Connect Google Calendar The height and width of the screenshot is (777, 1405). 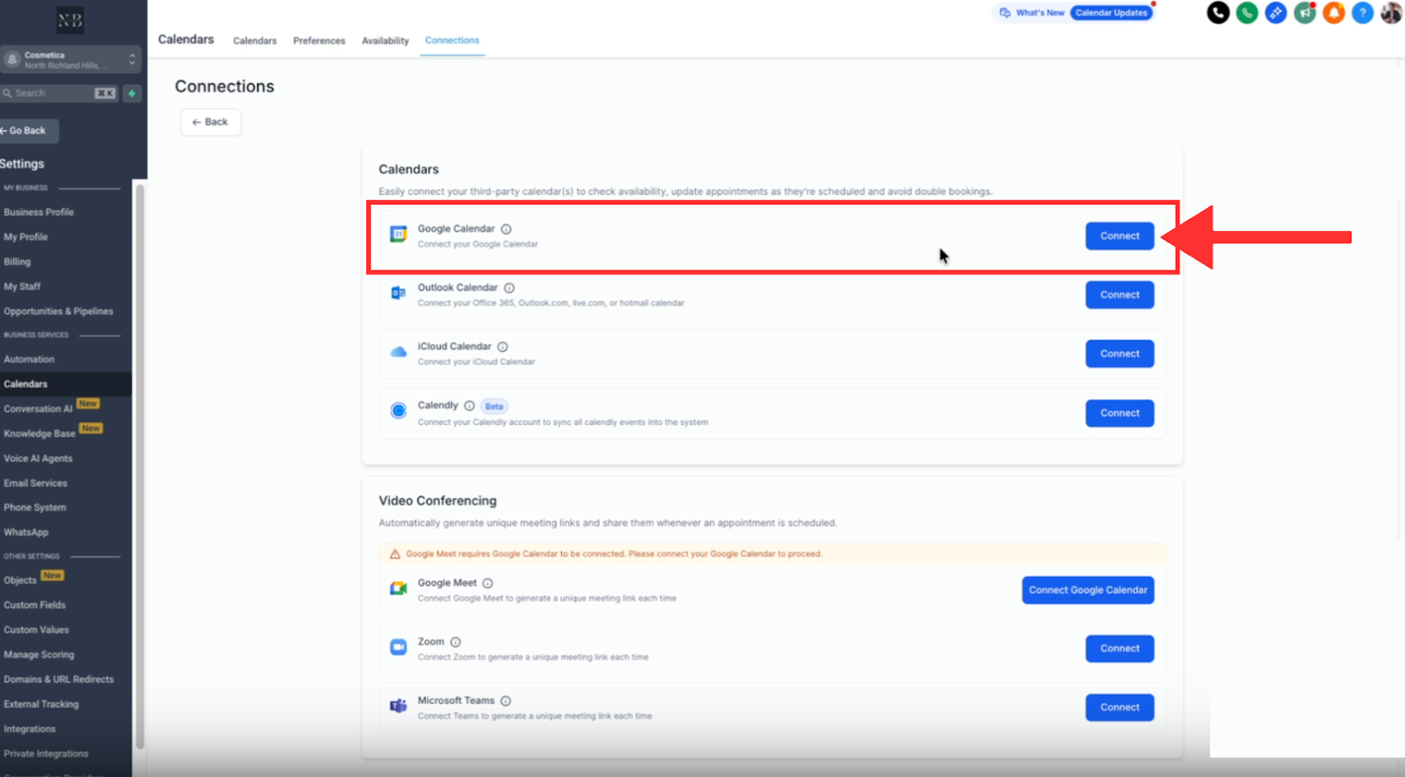(x=1120, y=236)
